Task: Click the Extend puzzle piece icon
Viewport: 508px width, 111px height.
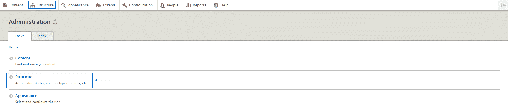Action: click(x=98, y=5)
